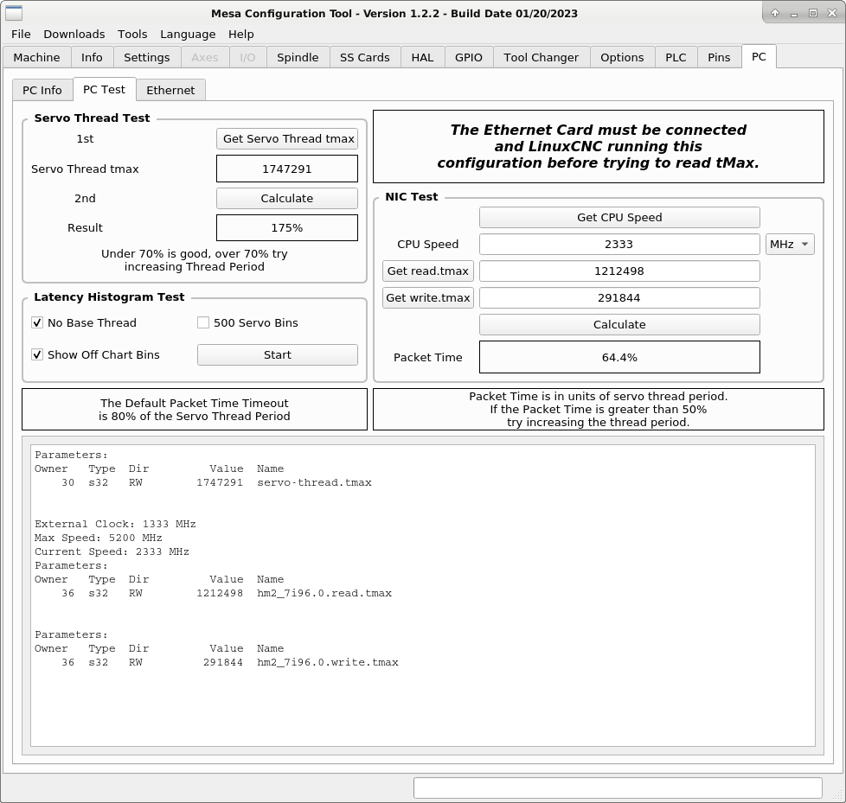846x803 pixels.
Task: Click Get CPU Speed button
Action: pos(619,217)
